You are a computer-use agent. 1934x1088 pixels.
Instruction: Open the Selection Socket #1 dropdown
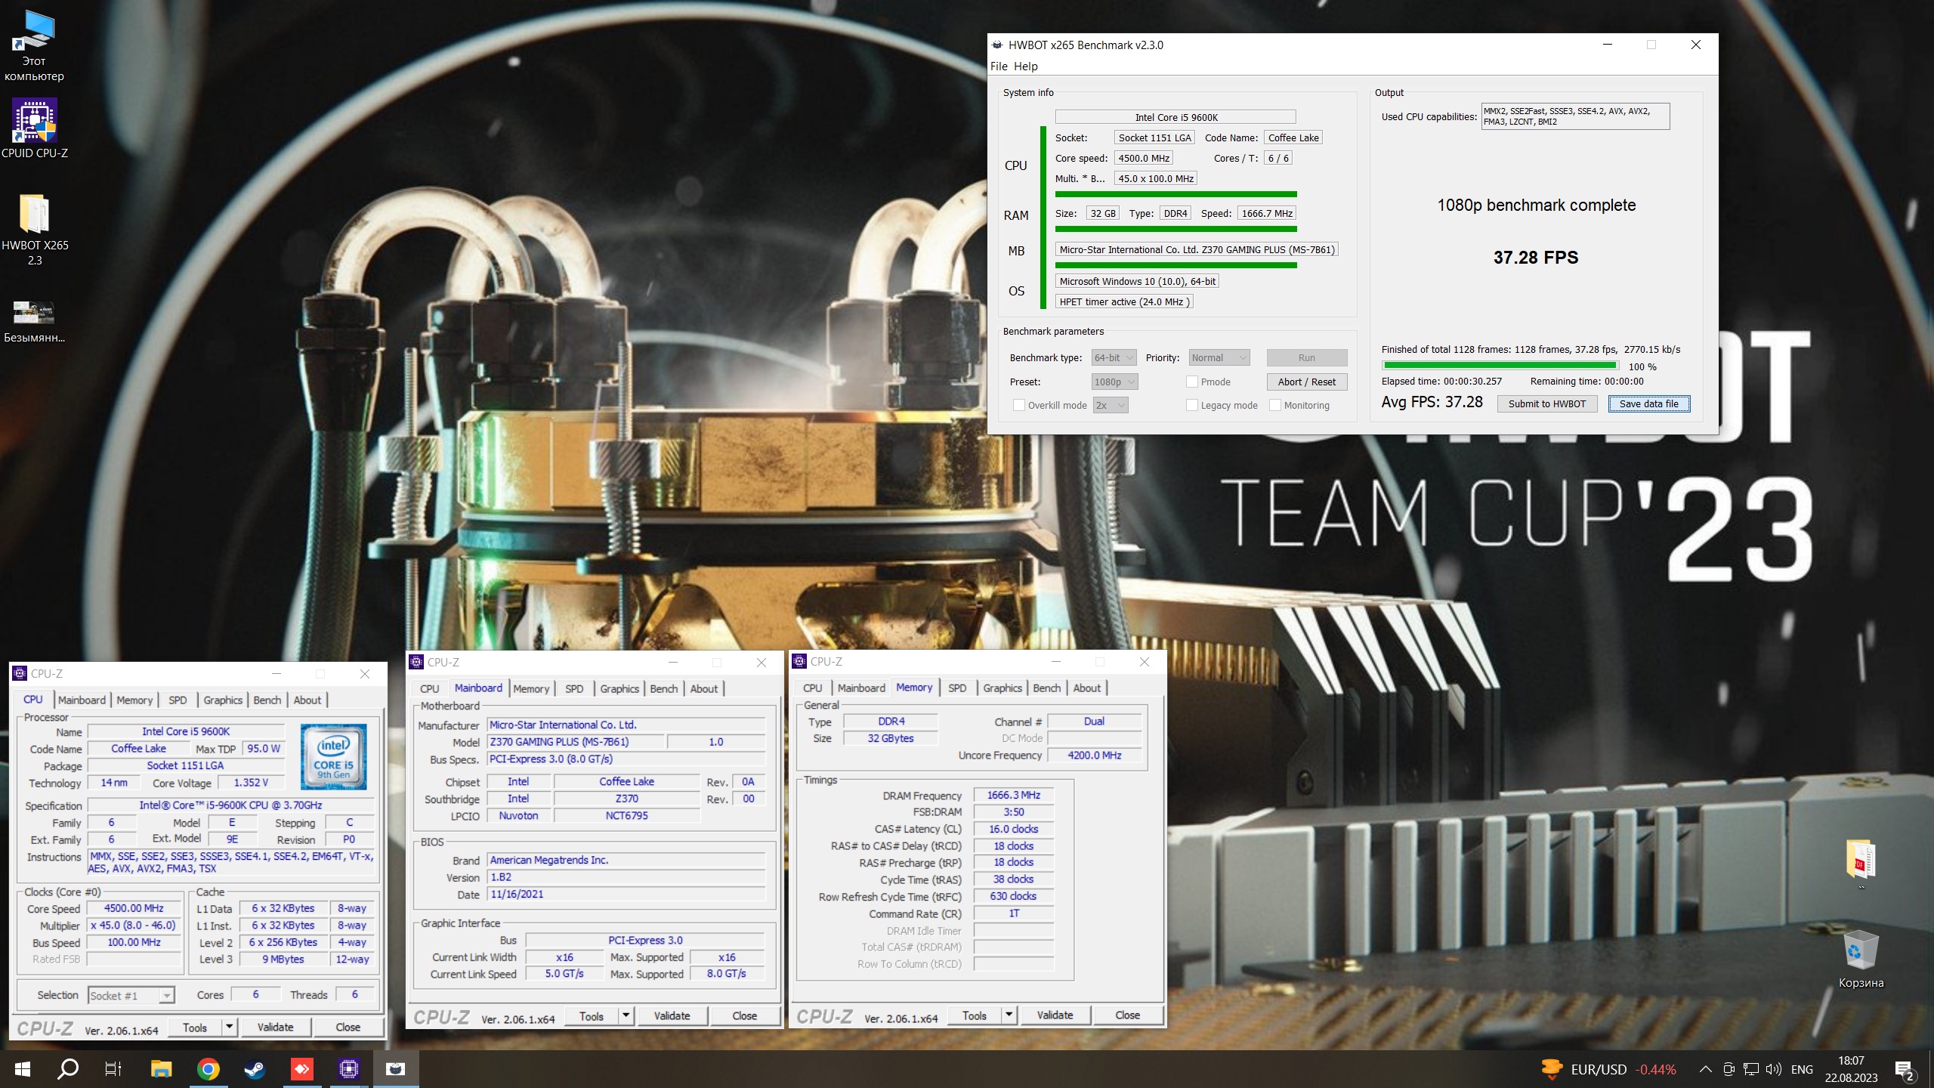(131, 995)
